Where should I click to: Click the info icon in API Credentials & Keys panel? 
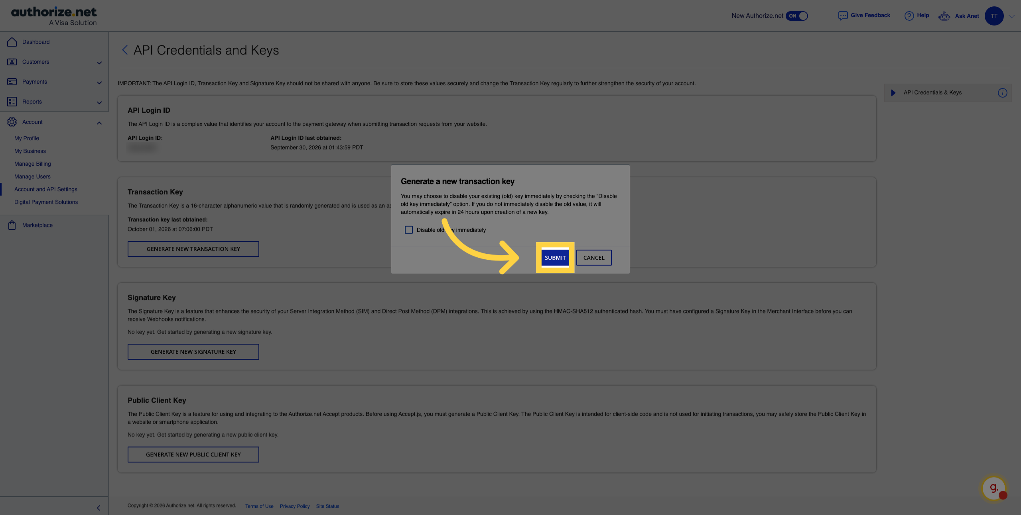(1002, 93)
